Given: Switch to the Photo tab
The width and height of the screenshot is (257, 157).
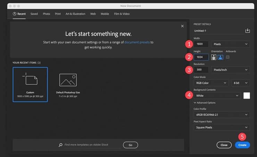Looking at the screenshot, I should tap(46, 14).
